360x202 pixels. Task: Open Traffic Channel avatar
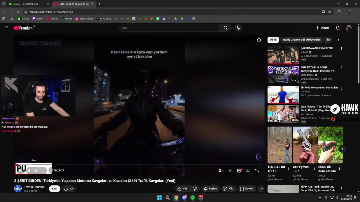(x=18, y=189)
